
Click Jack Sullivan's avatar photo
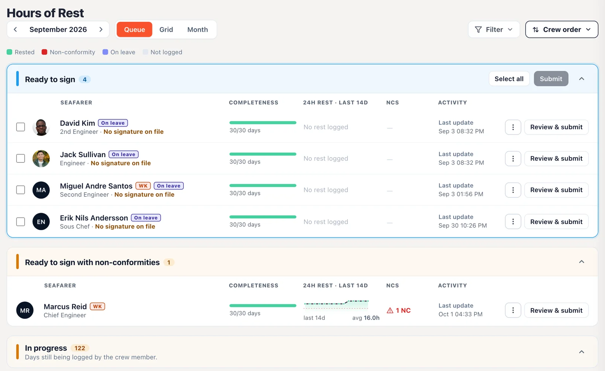41,159
